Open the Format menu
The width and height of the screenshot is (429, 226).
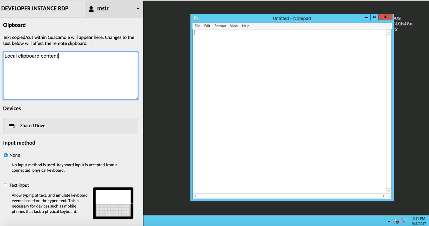pos(220,26)
